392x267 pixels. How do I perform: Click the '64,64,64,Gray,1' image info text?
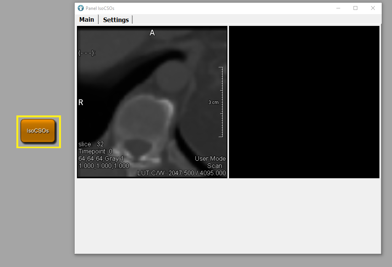pos(101,158)
